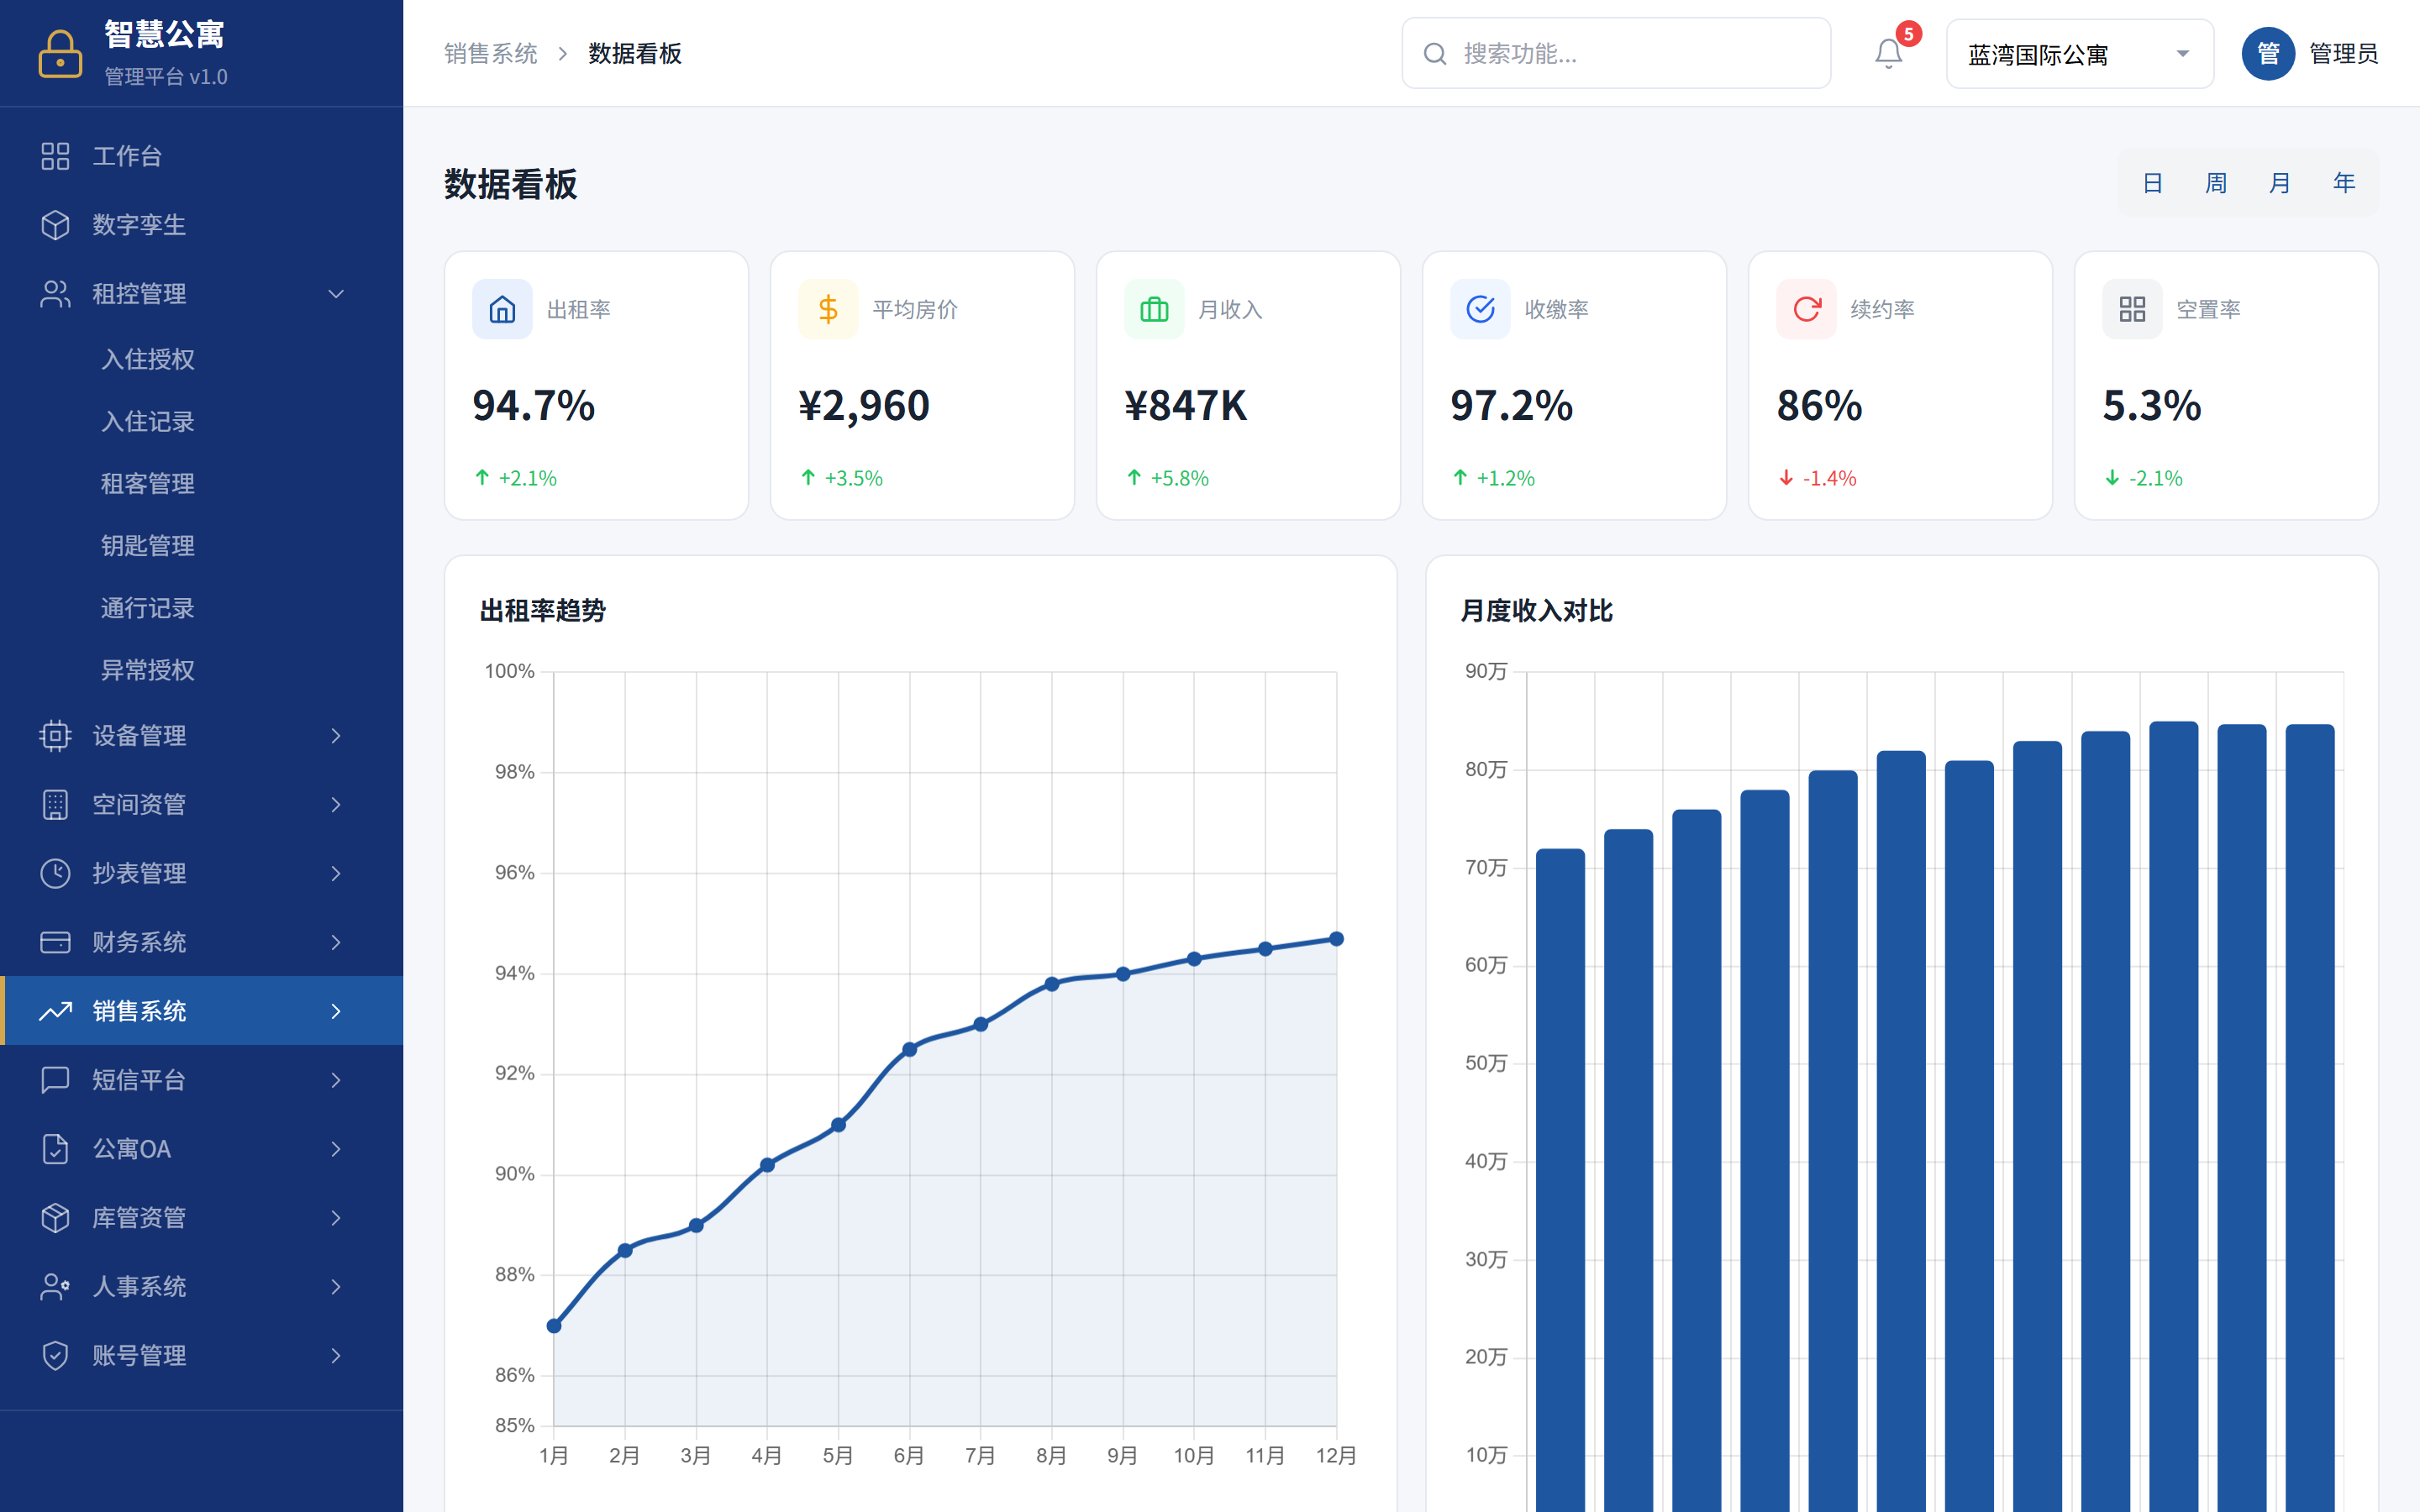Screen dimensions: 2420x1512
Task: Click the 销售系统 breadcrumb link
Action: (x=490, y=54)
